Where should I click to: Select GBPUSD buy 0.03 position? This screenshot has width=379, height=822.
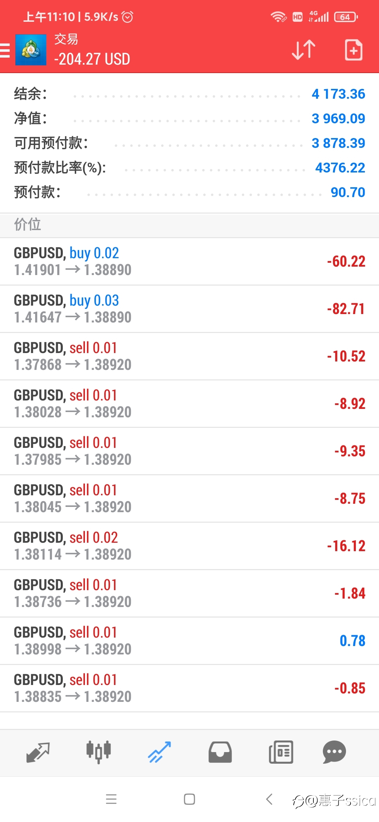click(x=189, y=309)
